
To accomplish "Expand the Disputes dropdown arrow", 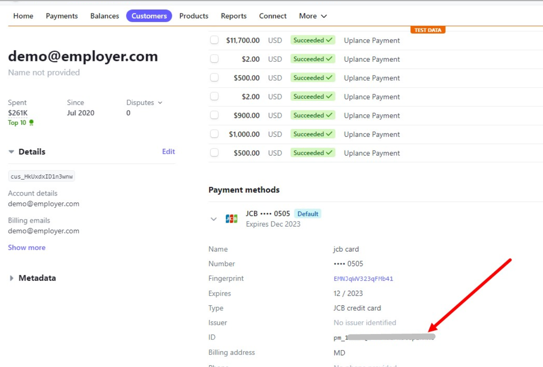I will [x=160, y=103].
